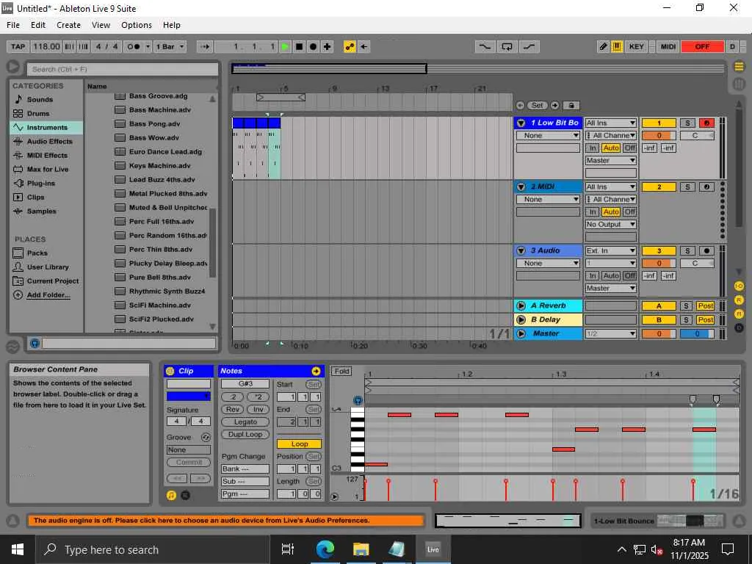Set track 1 monitoring to In
The image size is (752, 564).
[593, 148]
